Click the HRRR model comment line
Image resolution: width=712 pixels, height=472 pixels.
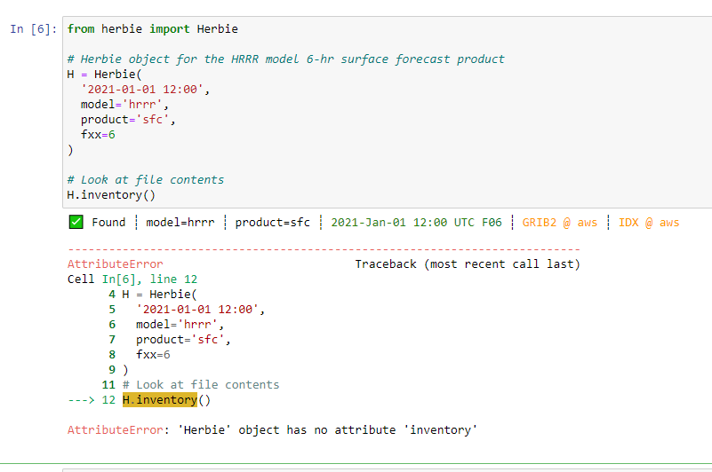[285, 59]
